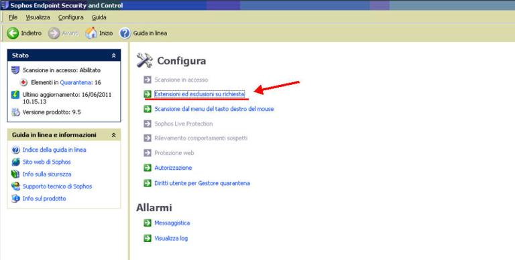Click the shield icon beside Scansione in accesso status
The width and height of the screenshot is (515, 260).
click(x=15, y=70)
